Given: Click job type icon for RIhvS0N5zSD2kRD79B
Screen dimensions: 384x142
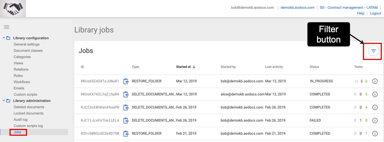Looking at the screenshot, I should tap(126, 134).
